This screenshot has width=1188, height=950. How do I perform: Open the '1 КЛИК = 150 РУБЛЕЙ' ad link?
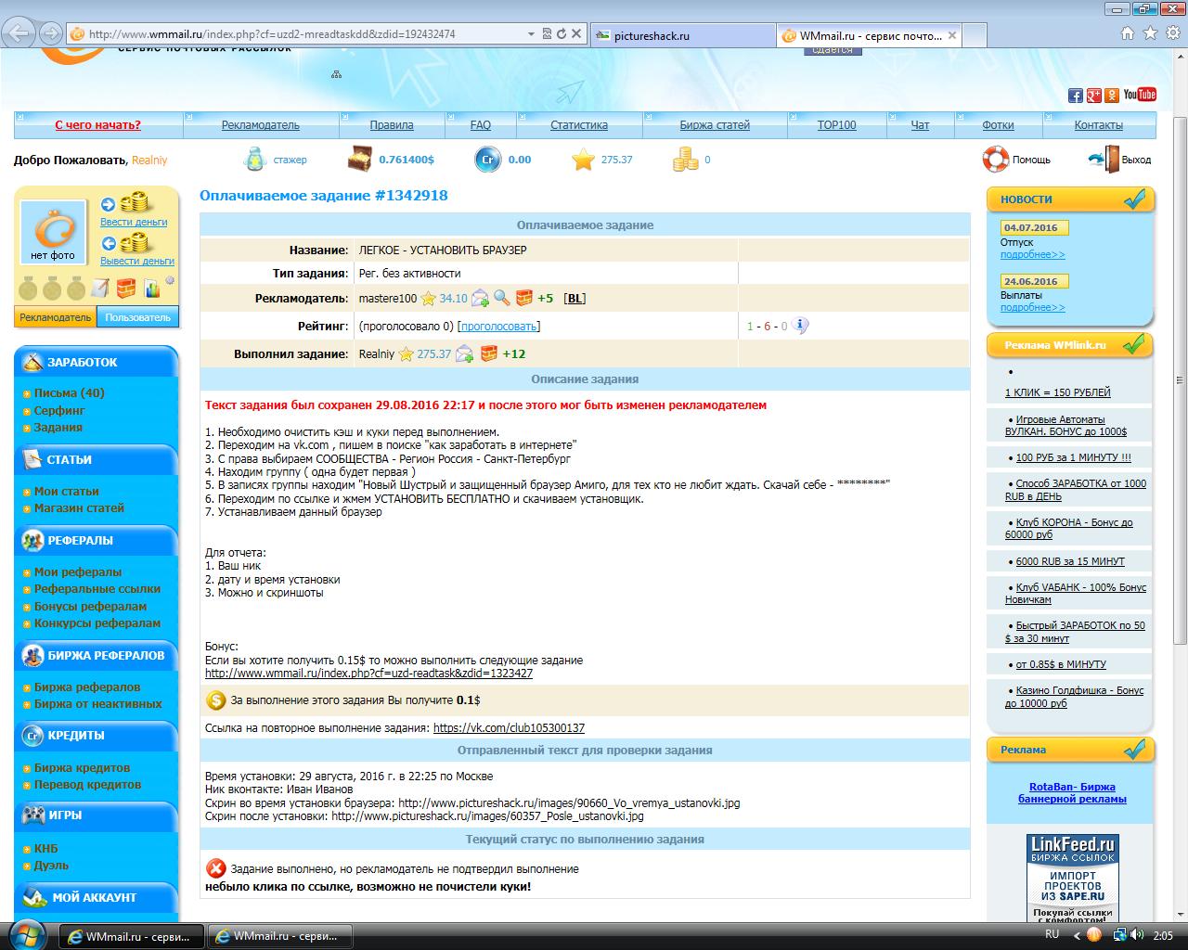click(x=1057, y=392)
